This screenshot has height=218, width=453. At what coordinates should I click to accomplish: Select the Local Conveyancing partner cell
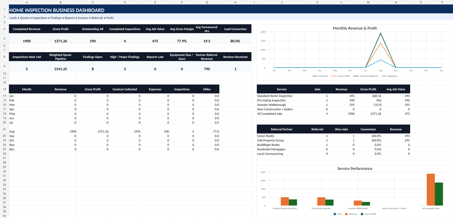[282, 154]
